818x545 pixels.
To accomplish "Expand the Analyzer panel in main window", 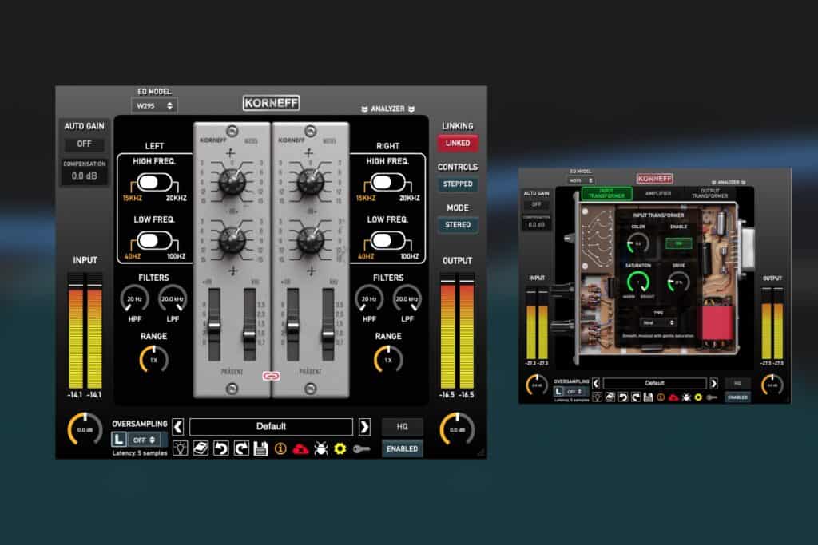I will pyautogui.click(x=387, y=109).
